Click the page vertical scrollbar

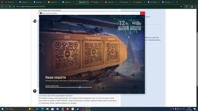tap(197, 59)
